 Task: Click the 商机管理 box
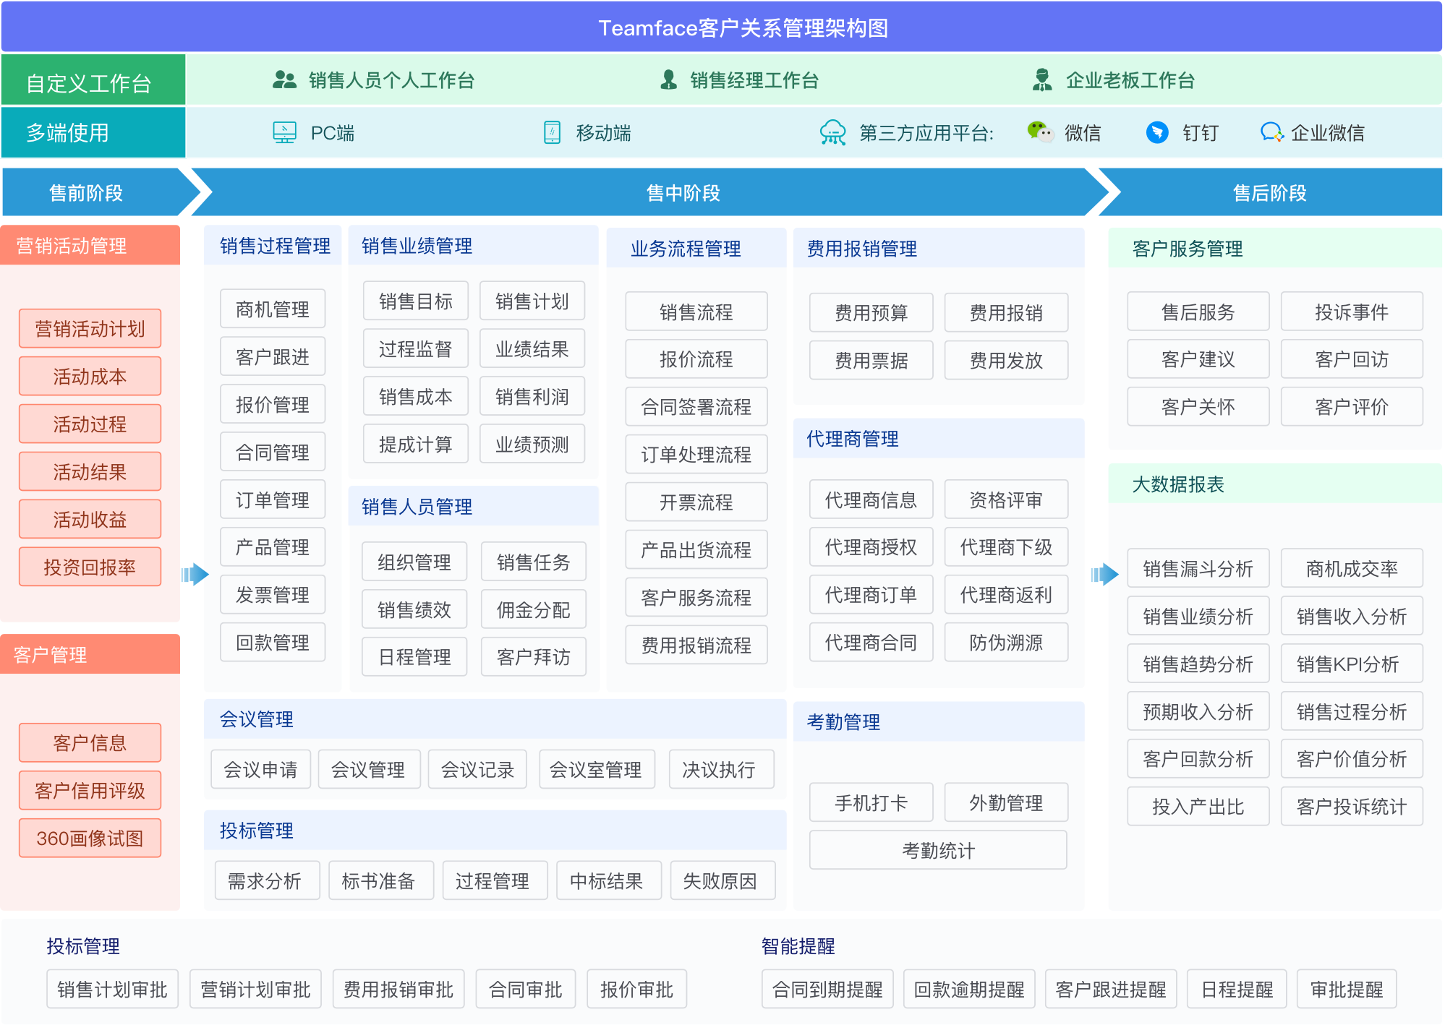click(x=273, y=309)
